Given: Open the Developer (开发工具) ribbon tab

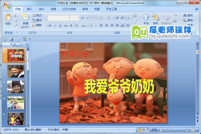Looking at the screenshot, I should (112, 9).
